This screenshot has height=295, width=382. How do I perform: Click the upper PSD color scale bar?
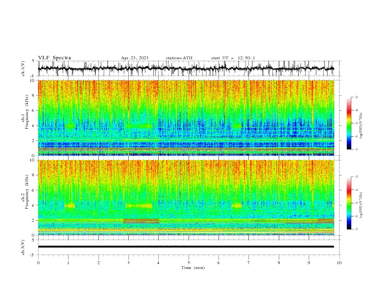(x=349, y=123)
